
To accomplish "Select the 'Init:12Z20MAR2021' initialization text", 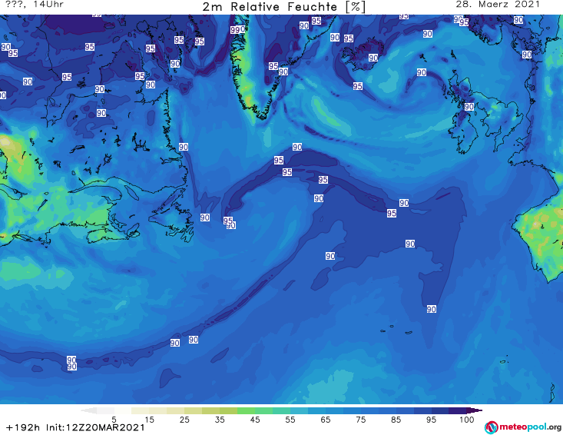I will tap(95, 427).
